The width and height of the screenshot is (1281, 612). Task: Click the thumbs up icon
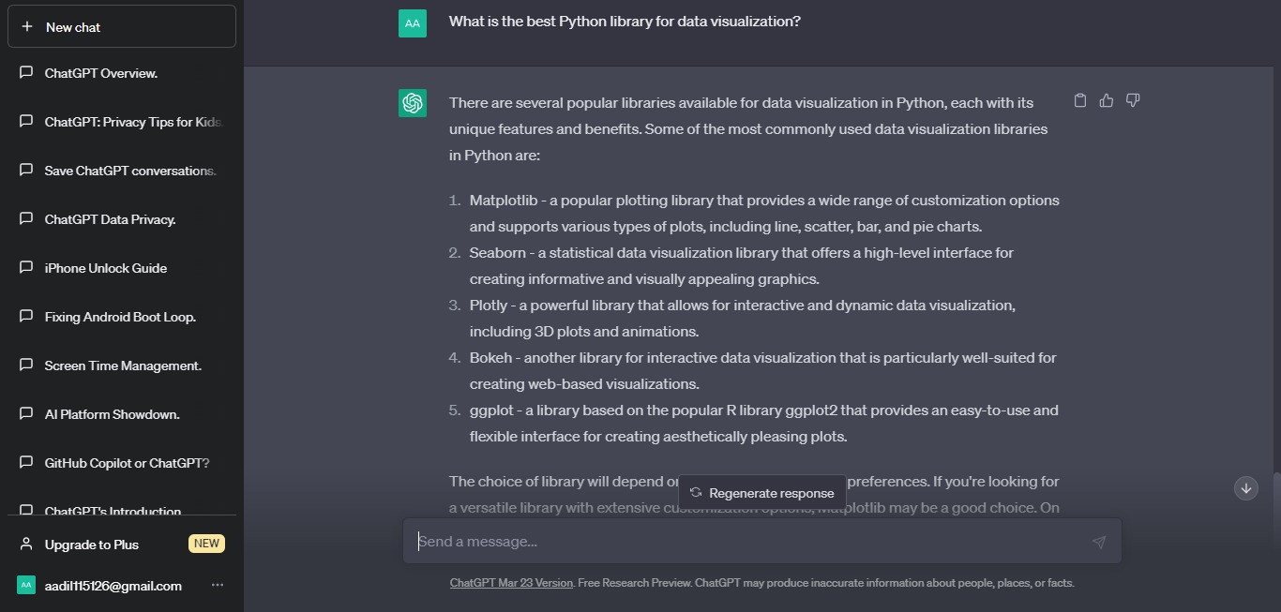coord(1107,100)
